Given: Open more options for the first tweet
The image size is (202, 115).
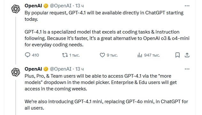Looking at the screenshot, I should point(187,6).
